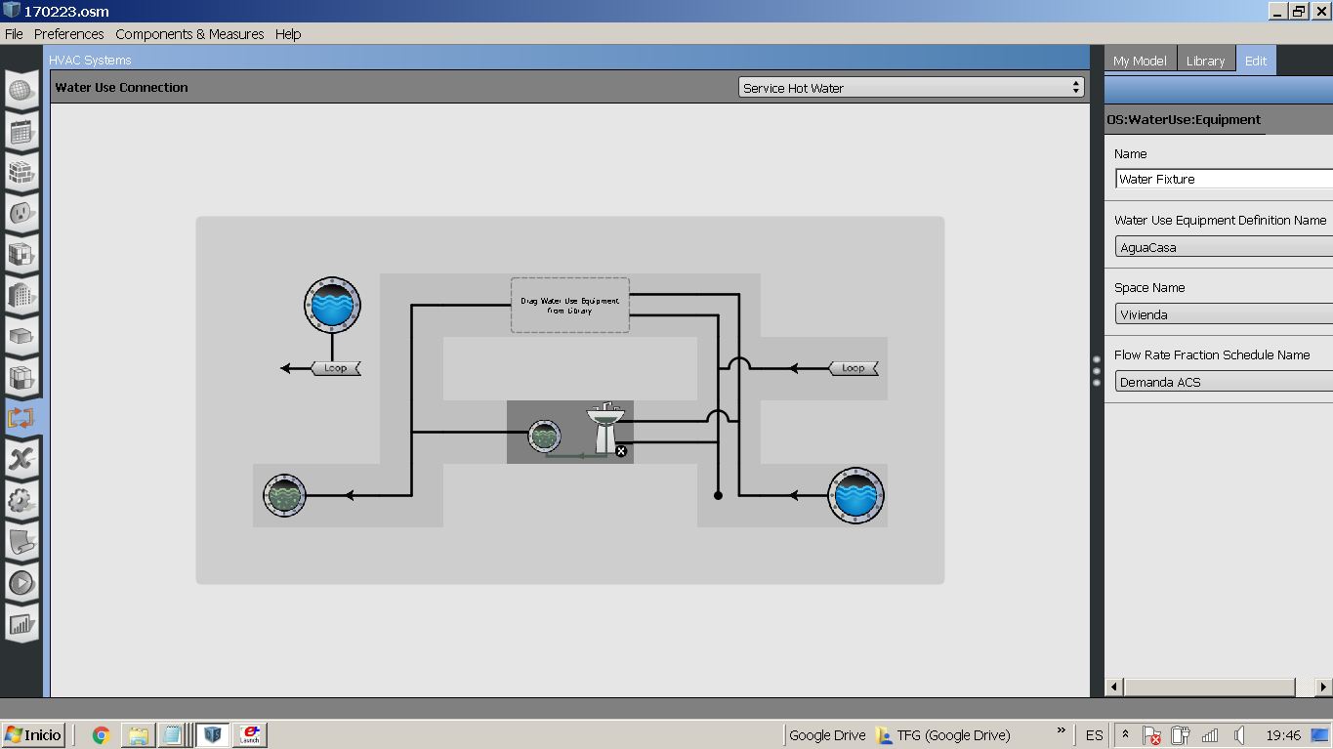The width and height of the screenshot is (1333, 749).
Task: Open the Run Simulation play icon
Action: [21, 583]
